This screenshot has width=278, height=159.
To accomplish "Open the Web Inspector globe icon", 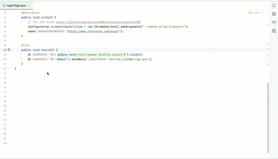I will (x=274, y=31).
